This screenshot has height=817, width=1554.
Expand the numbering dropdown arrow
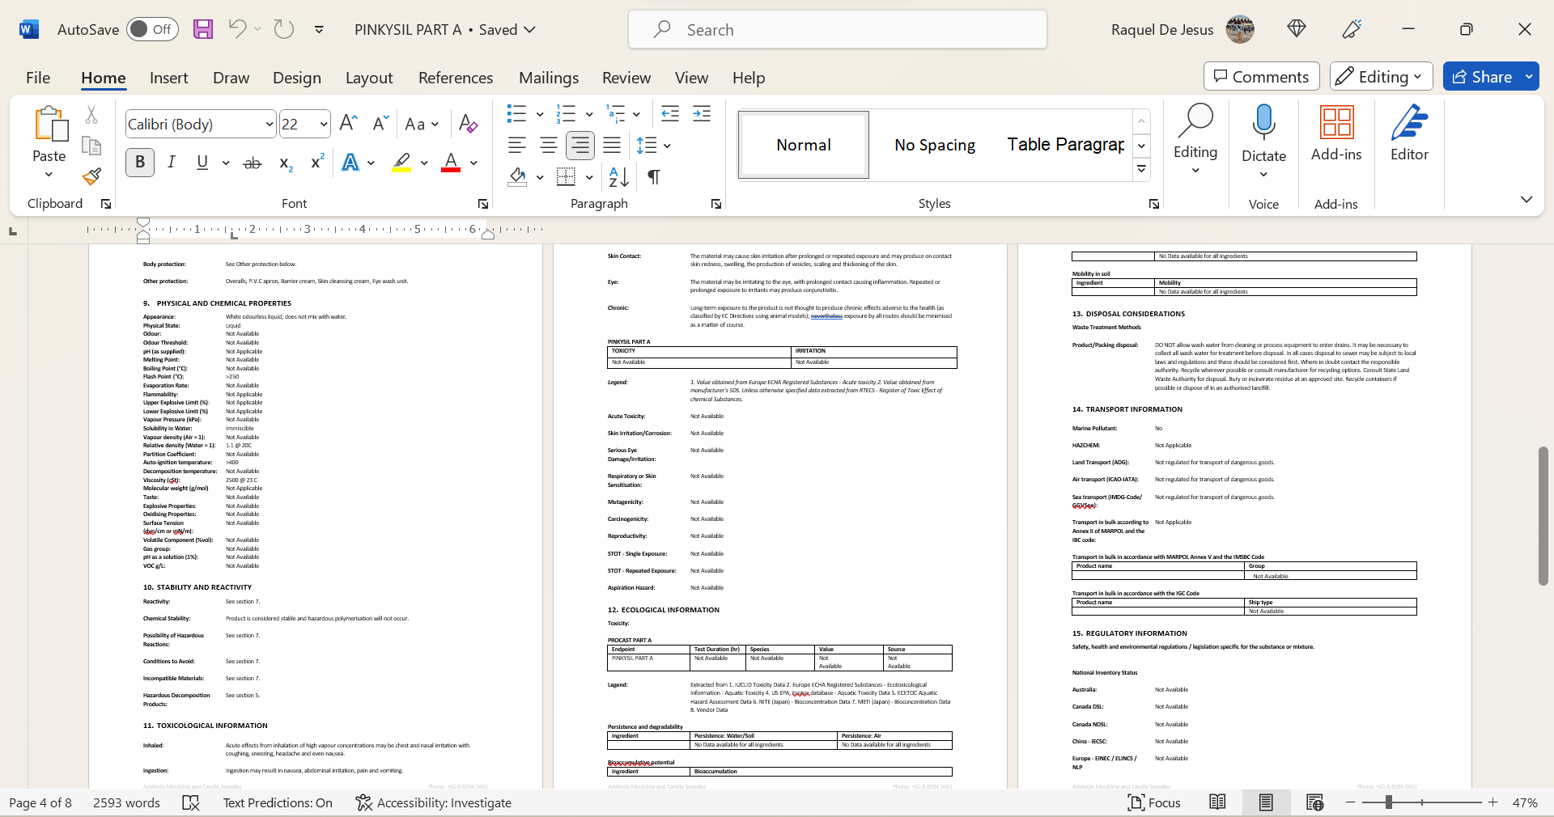589,114
